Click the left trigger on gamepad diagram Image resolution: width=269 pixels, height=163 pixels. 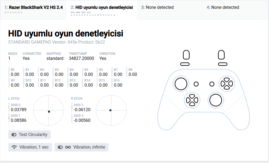(x=186, y=55)
